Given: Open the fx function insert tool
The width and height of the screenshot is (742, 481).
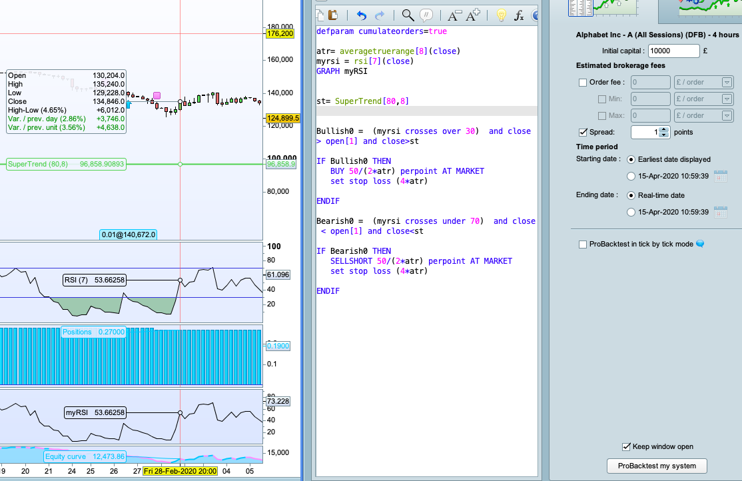Looking at the screenshot, I should coord(520,15).
